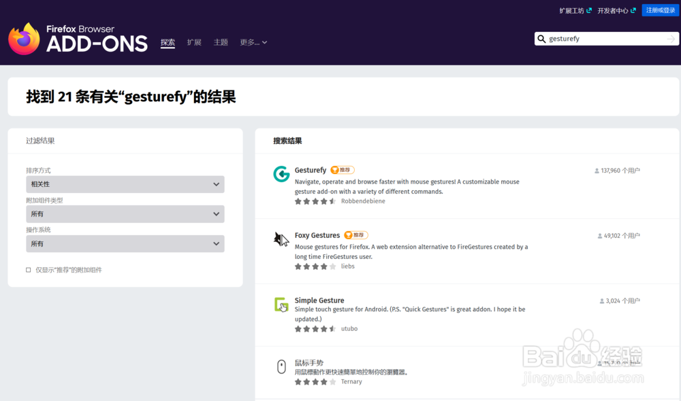Click author name Robbendebiene

(x=363, y=201)
